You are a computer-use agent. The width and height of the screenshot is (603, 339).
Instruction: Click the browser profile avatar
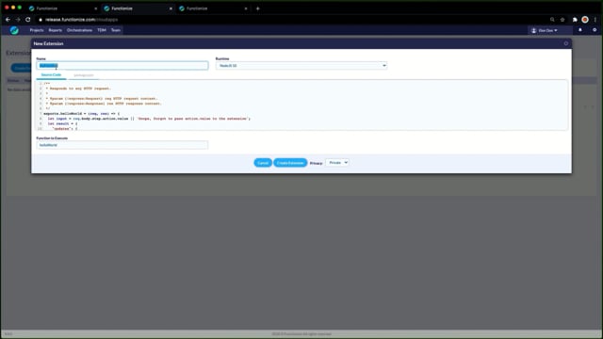(x=585, y=20)
